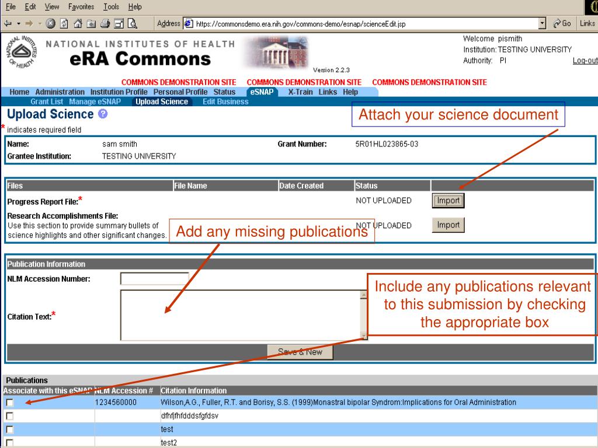The width and height of the screenshot is (598, 448).
Task: Click the Log-out link
Action: coord(585,61)
